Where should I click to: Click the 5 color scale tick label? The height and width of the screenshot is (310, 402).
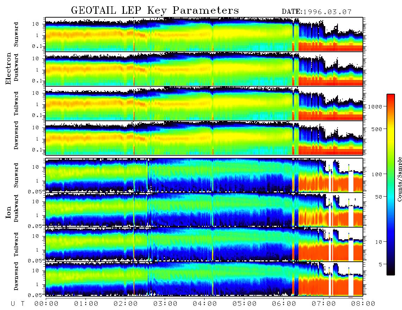(x=380, y=264)
